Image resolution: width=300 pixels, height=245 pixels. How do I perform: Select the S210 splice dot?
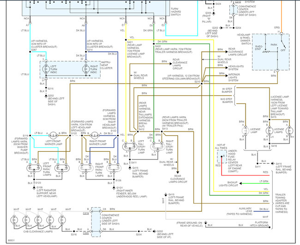coord(202,84)
